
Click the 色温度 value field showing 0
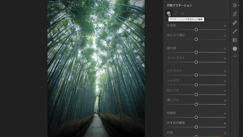coord(225,26)
